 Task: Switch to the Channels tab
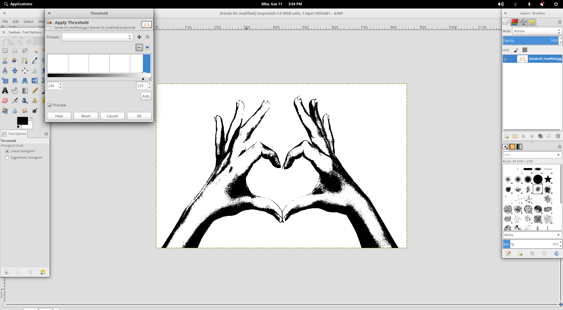click(515, 22)
